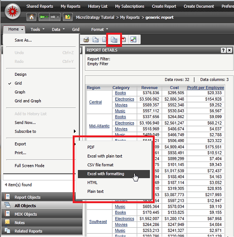Screen dimensions: 234x237
Task: Click MicroStrategy Tutorial breadcrumb
Action: click(95, 17)
